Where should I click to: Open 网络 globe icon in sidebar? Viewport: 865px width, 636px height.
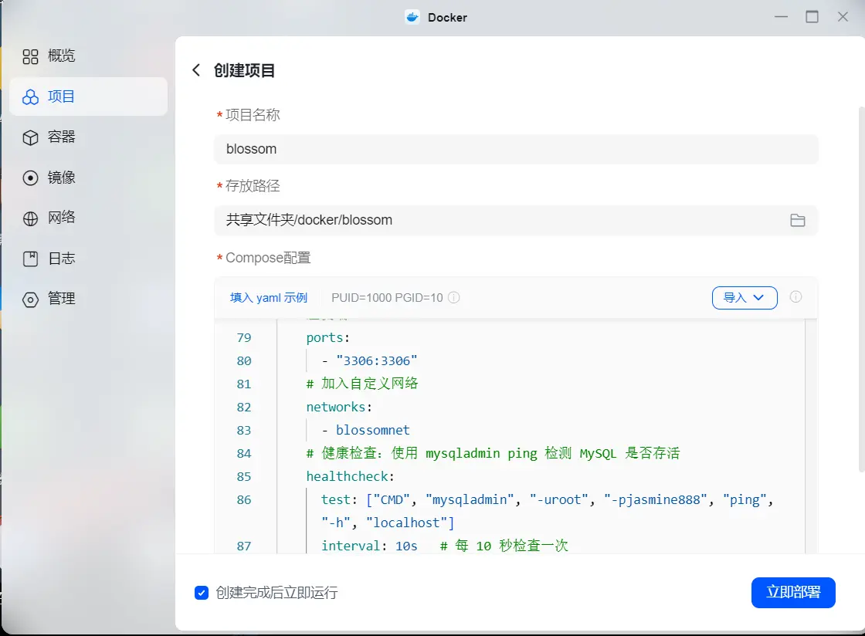[30, 218]
